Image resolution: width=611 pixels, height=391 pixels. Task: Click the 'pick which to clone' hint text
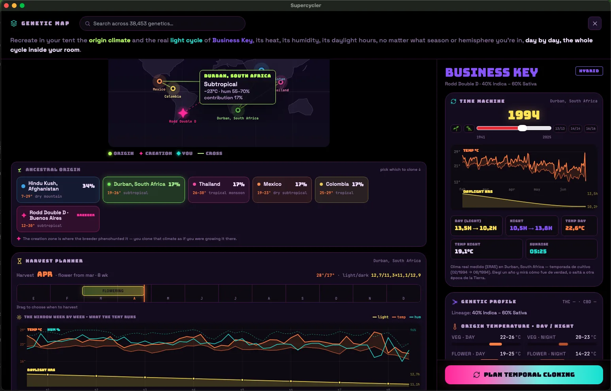coord(400,170)
